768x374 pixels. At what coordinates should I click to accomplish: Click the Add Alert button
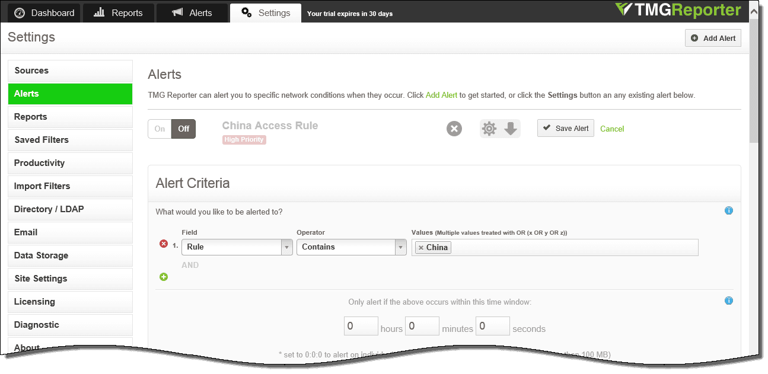713,38
